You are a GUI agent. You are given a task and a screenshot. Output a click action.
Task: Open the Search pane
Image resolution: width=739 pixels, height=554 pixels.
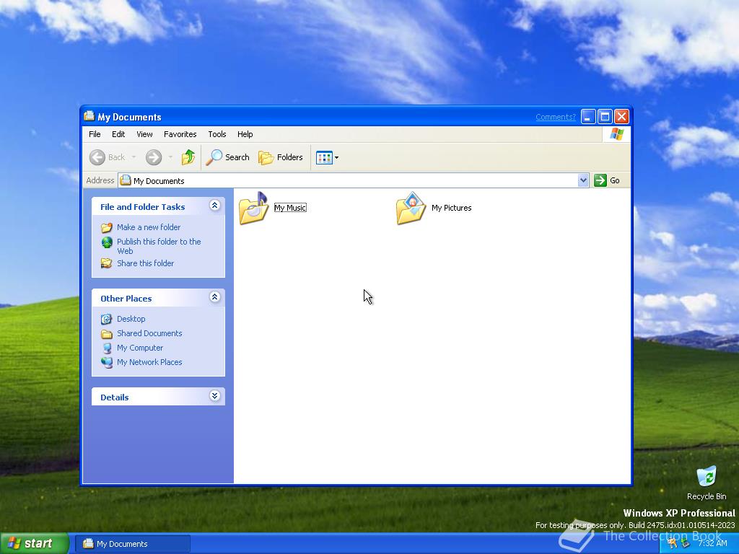point(227,157)
